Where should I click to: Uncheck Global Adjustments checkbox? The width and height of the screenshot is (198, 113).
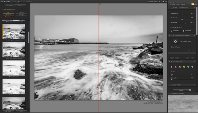[x=172, y=8]
